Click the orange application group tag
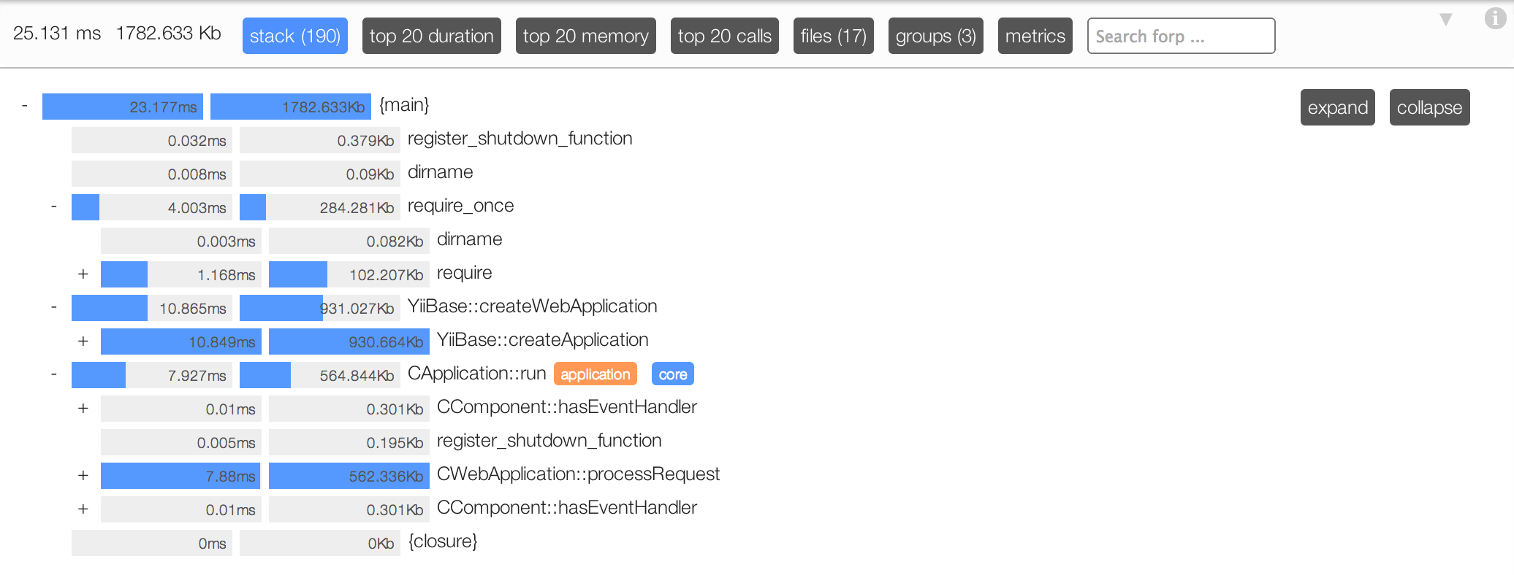Image resolution: width=1514 pixels, height=575 pixels. [x=596, y=374]
